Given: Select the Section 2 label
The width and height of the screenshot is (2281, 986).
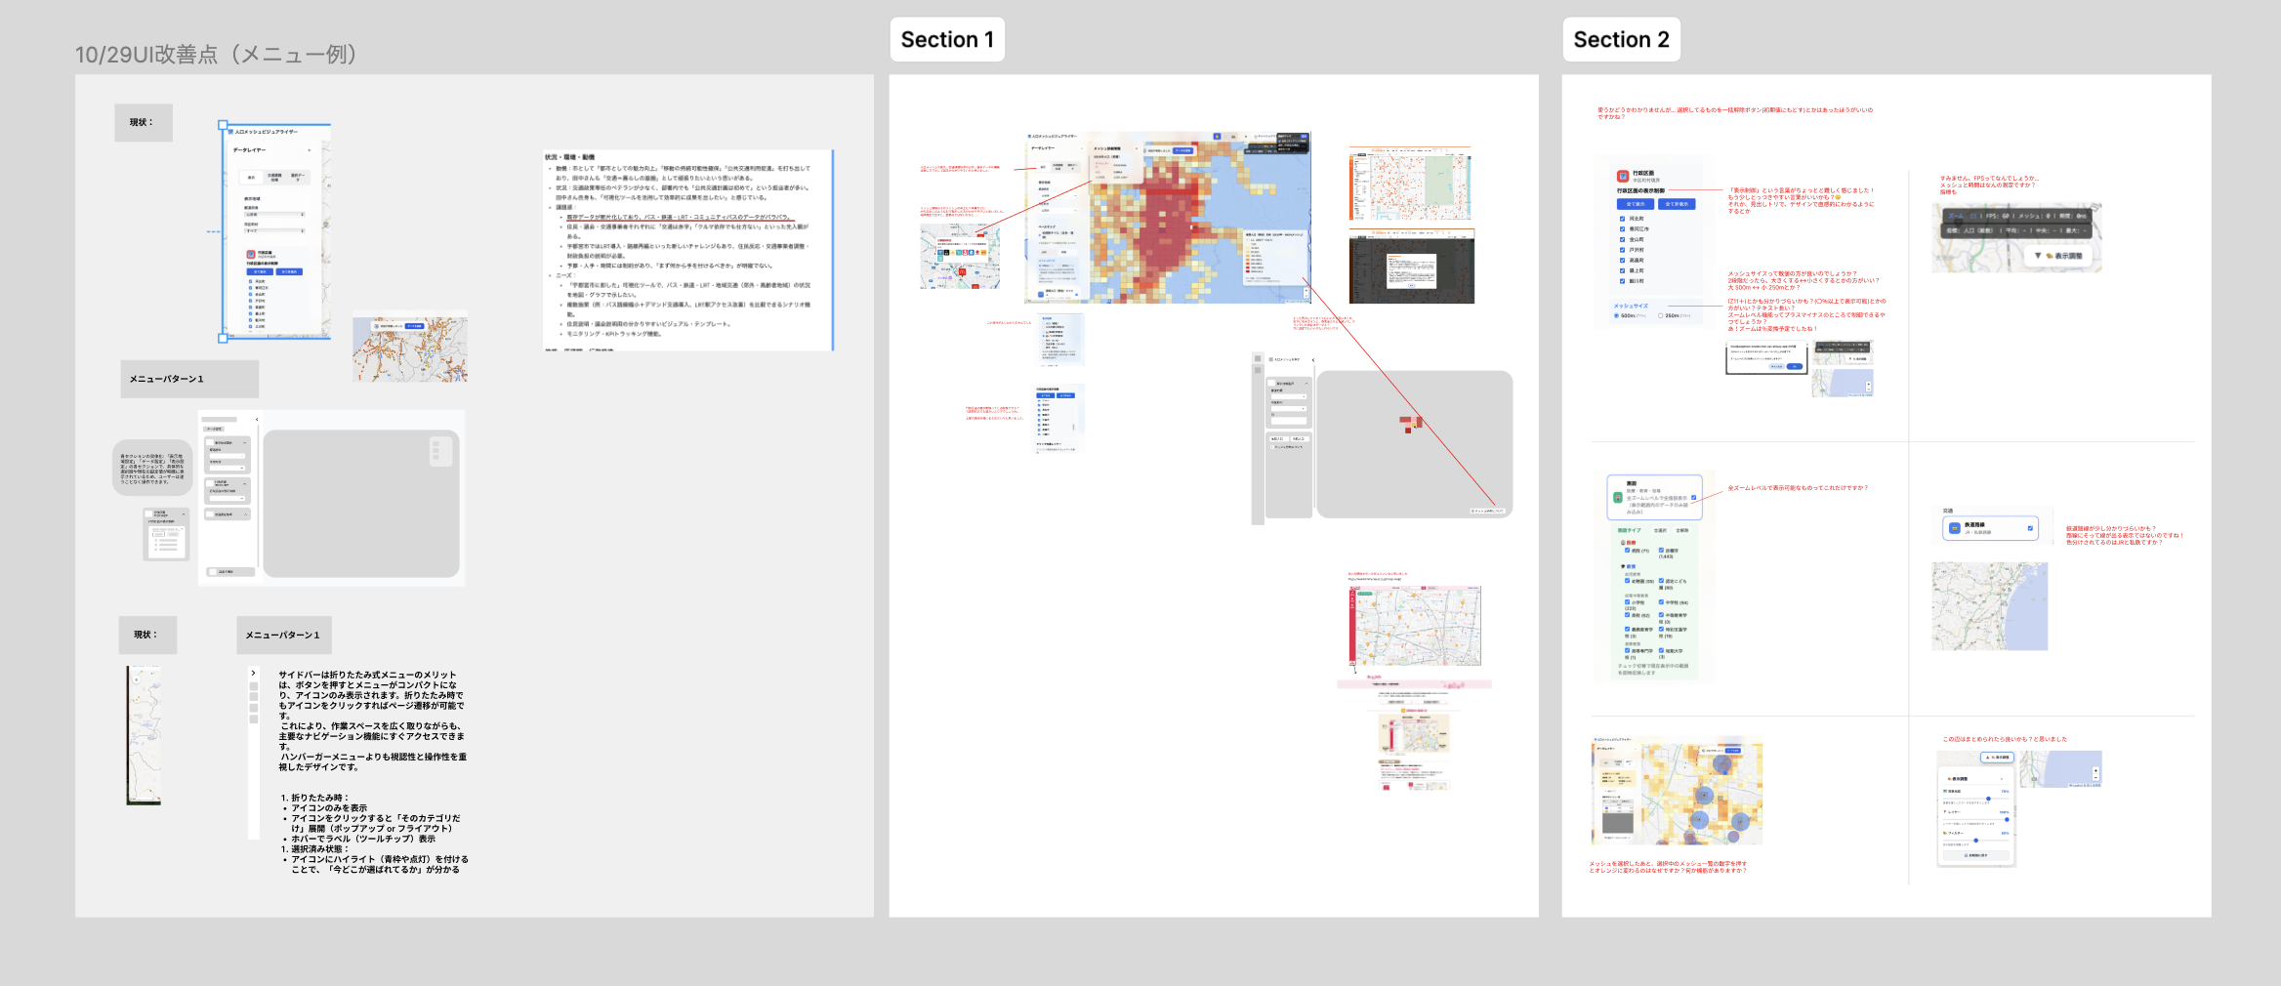Looking at the screenshot, I should [1621, 40].
